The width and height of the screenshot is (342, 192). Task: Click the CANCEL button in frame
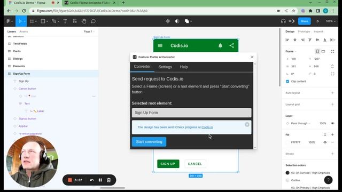[x=195, y=164]
